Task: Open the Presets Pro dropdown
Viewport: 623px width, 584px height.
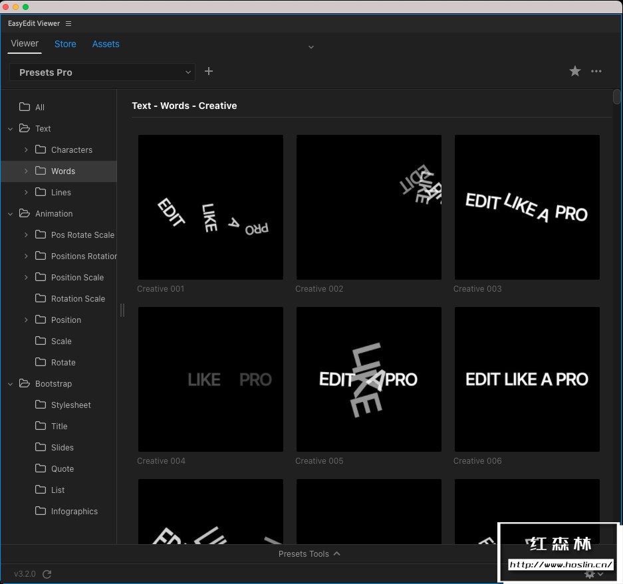Action: coord(102,72)
